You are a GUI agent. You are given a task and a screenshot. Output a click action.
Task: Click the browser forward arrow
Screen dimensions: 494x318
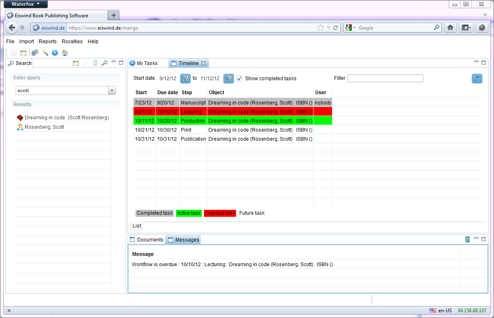point(22,28)
